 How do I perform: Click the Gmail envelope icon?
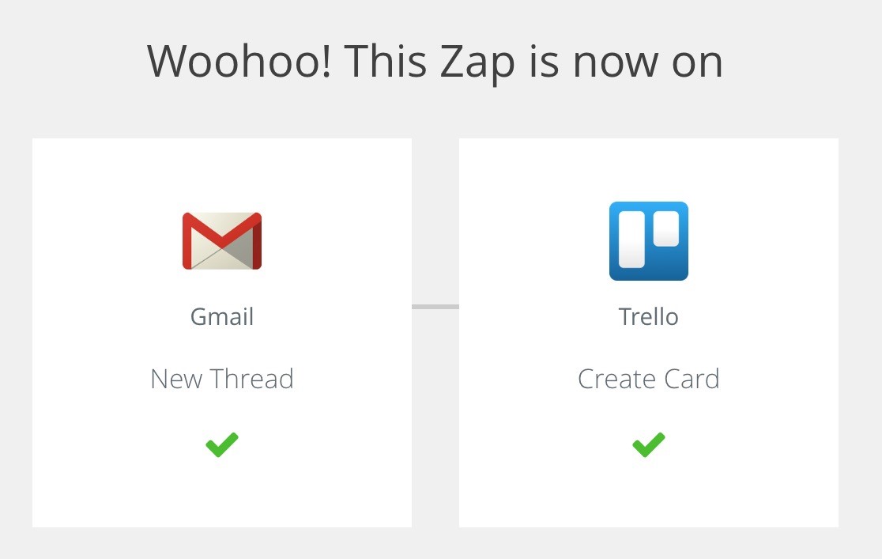tap(222, 241)
